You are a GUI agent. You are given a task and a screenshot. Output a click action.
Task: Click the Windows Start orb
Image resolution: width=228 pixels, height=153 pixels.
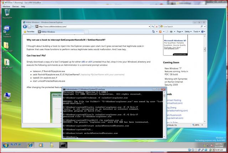(6, 145)
